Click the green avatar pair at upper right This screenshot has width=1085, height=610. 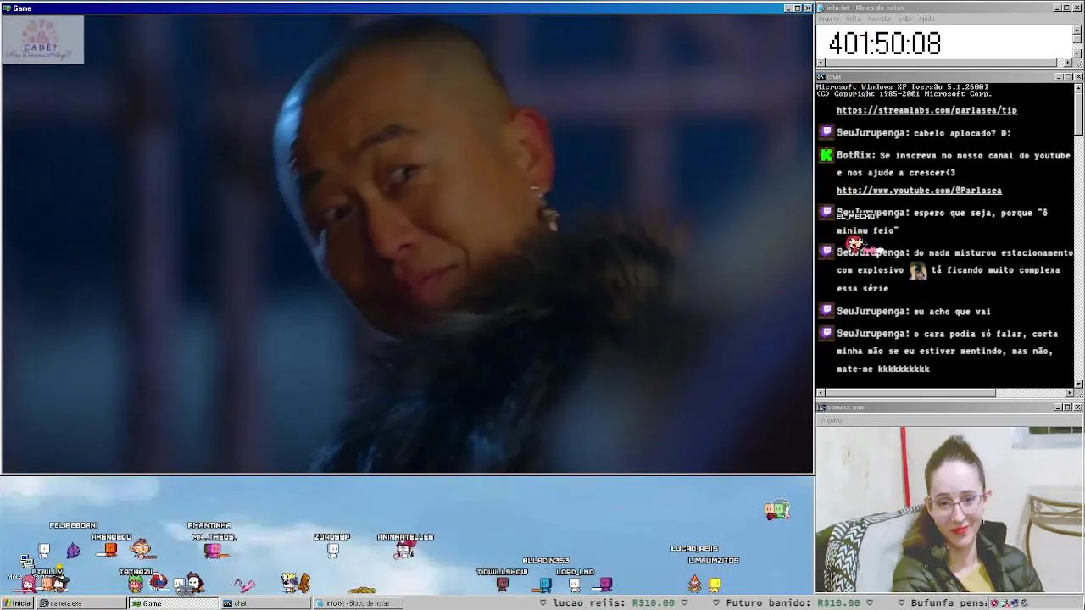(777, 510)
